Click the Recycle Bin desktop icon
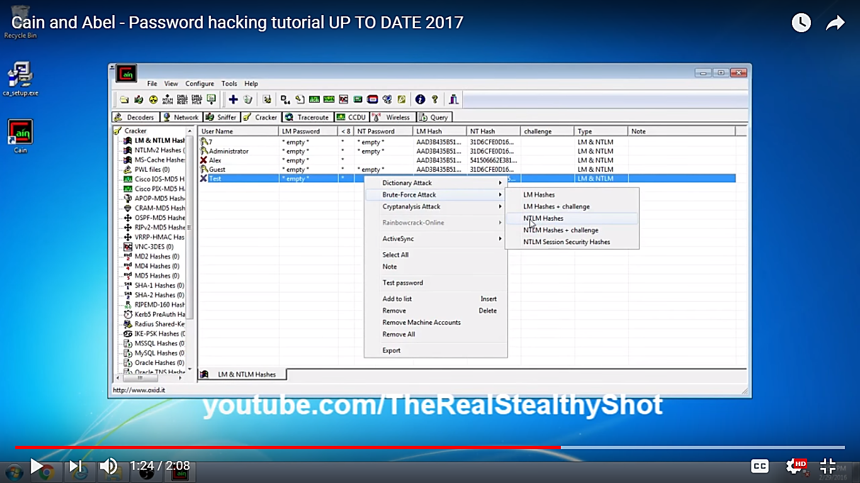This screenshot has width=860, height=483. coord(20,21)
